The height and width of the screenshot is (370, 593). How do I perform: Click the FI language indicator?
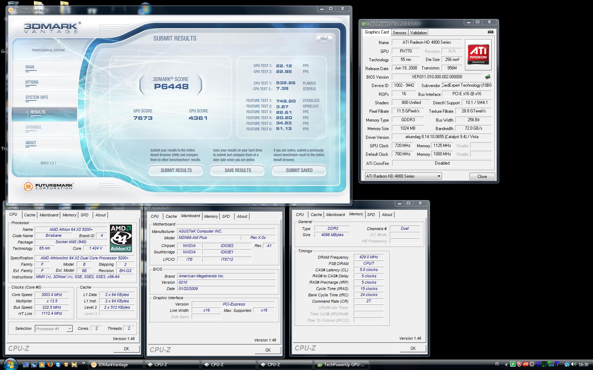pyautogui.click(x=497, y=364)
